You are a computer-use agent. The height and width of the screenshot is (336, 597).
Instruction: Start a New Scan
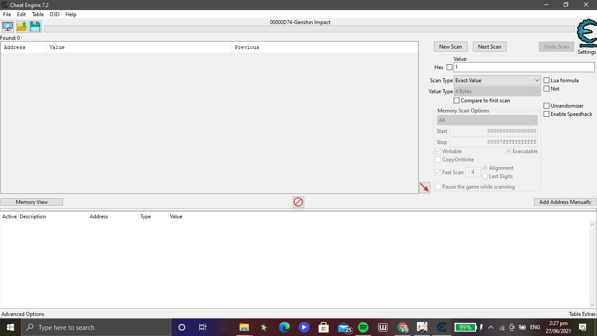[451, 46]
